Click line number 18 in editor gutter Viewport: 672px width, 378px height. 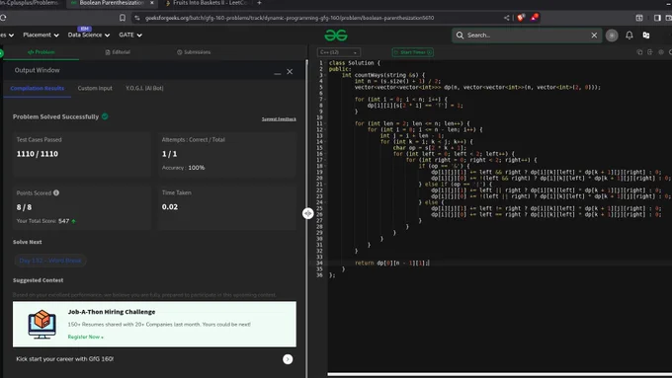click(x=319, y=166)
